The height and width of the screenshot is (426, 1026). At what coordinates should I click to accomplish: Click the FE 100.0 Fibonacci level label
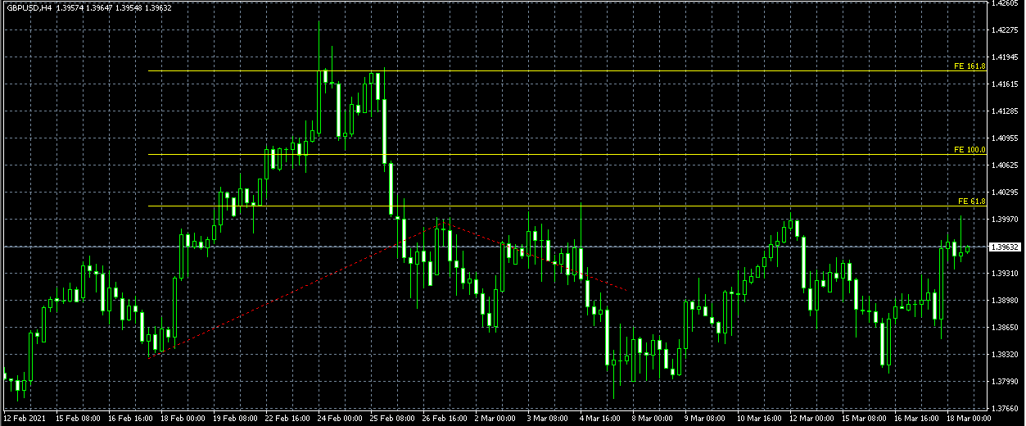[x=970, y=150]
